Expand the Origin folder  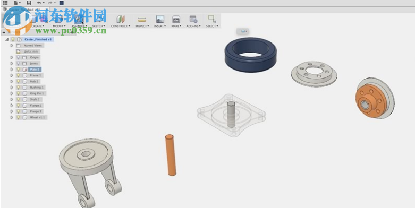click(12, 57)
